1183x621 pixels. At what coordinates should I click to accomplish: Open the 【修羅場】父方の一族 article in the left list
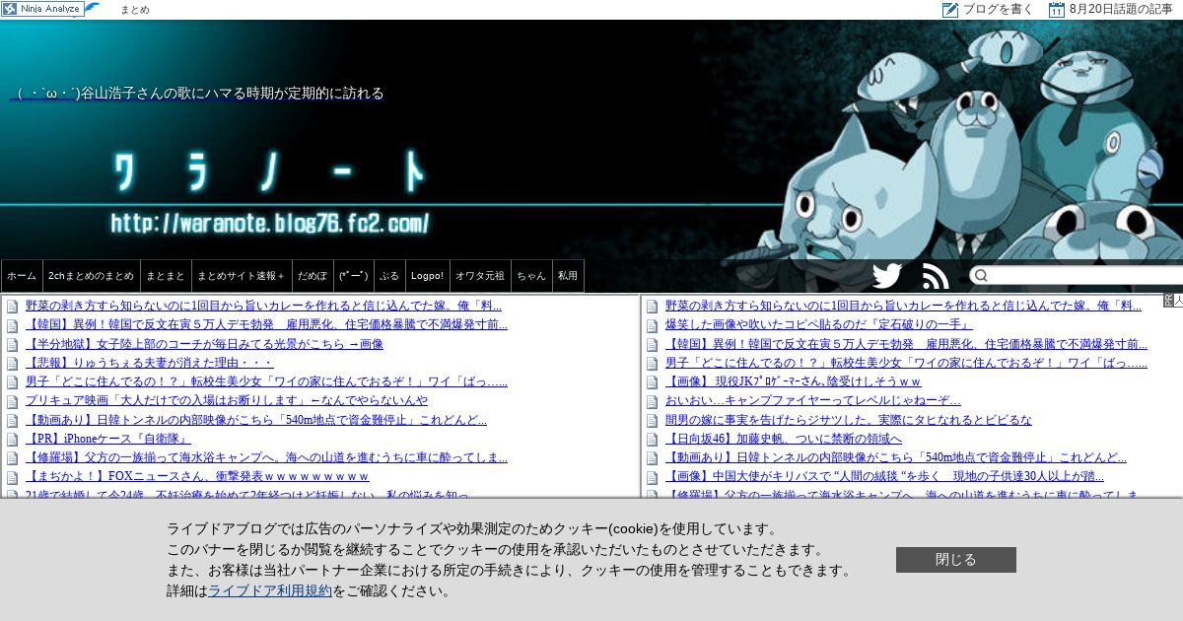pyautogui.click(x=266, y=457)
